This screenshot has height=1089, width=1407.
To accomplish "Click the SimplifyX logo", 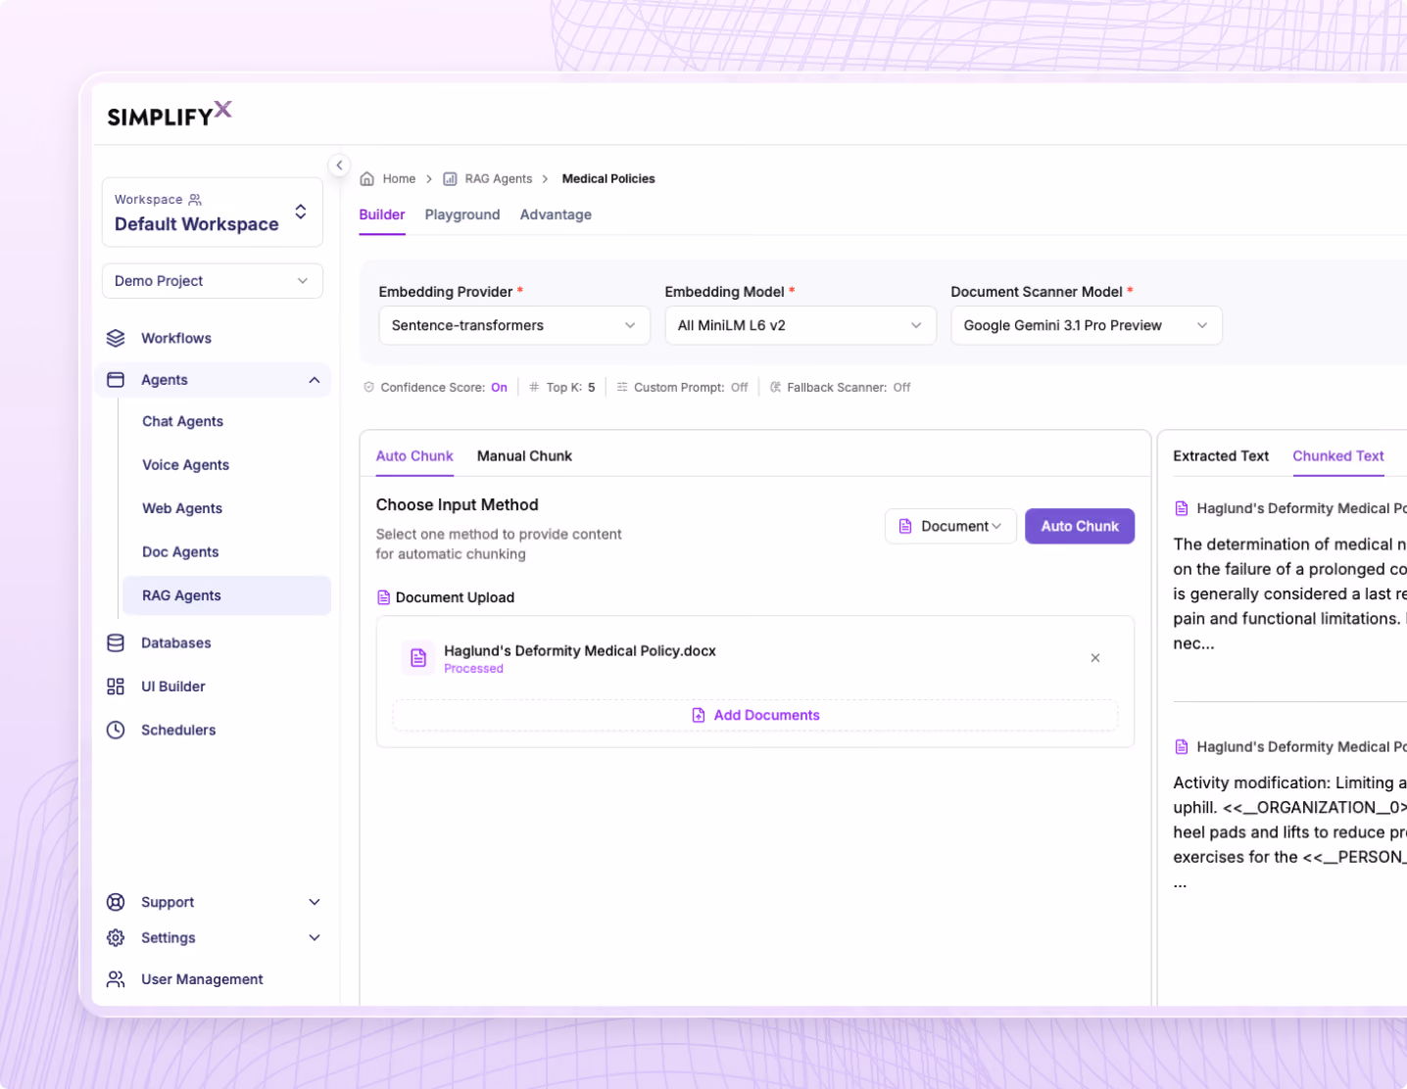I will [170, 114].
